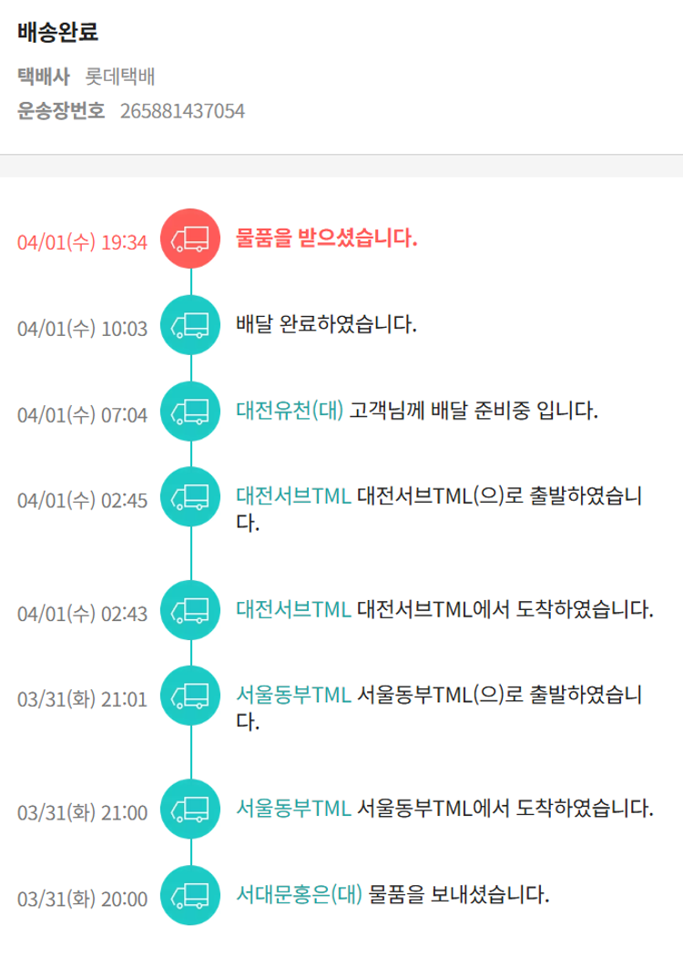Click the truck icon at 04/01 02:43
This screenshot has height=957, width=683.
click(x=190, y=610)
